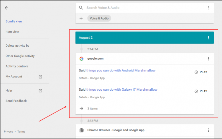Add a filter with the plus icon
Screen dimensions: 222x139
tap(81, 18)
